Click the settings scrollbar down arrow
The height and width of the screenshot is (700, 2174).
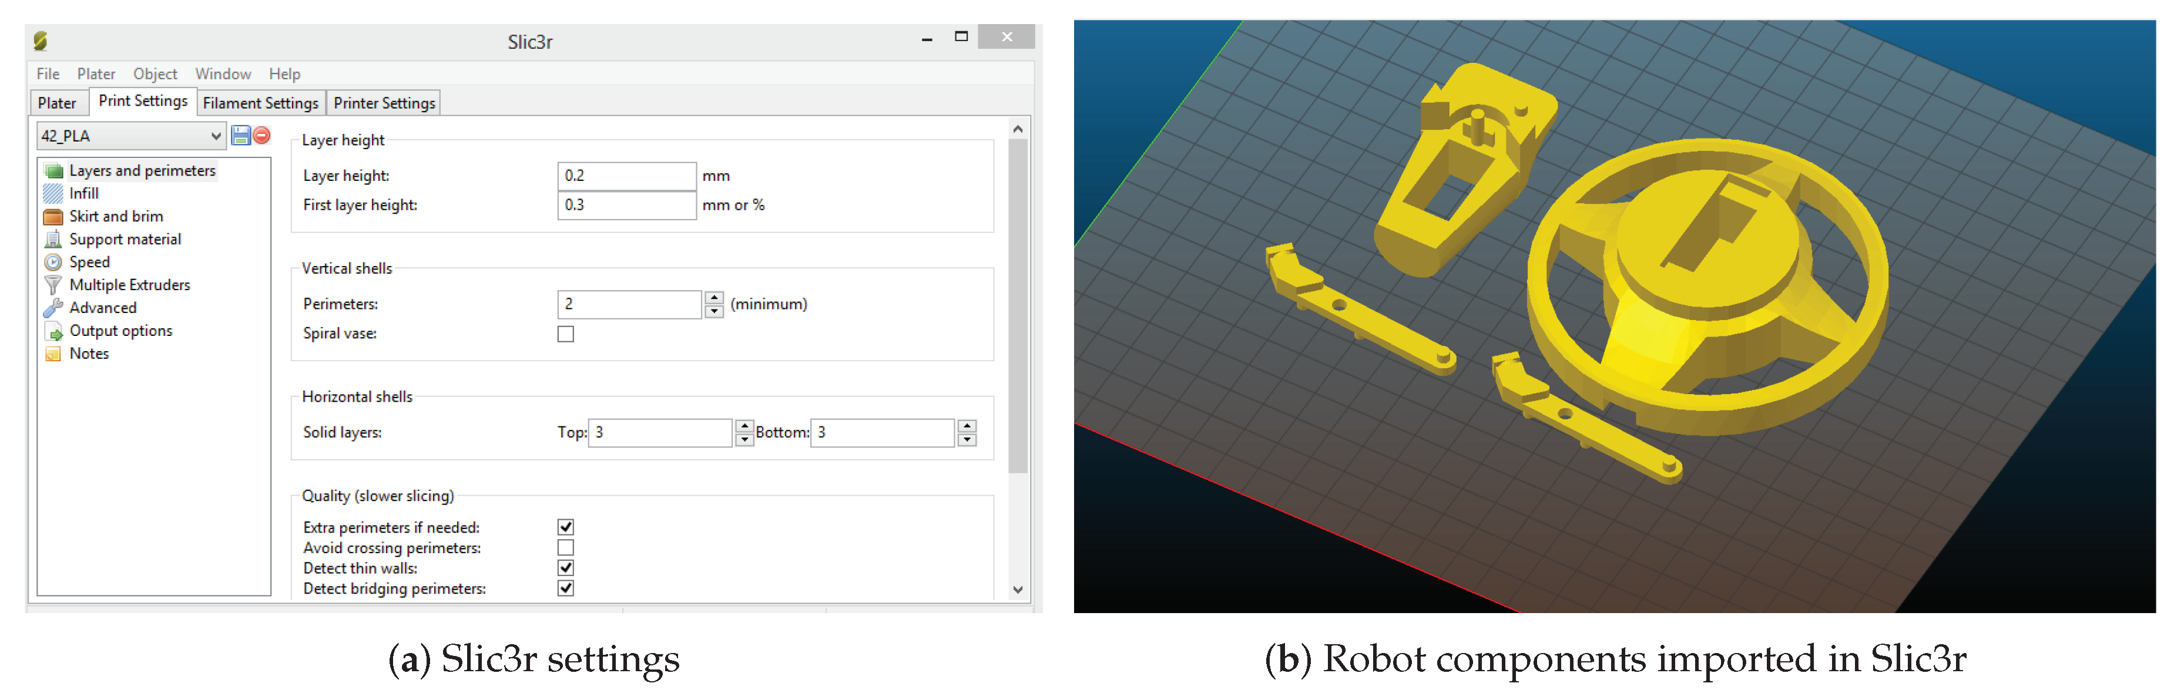point(1018,590)
